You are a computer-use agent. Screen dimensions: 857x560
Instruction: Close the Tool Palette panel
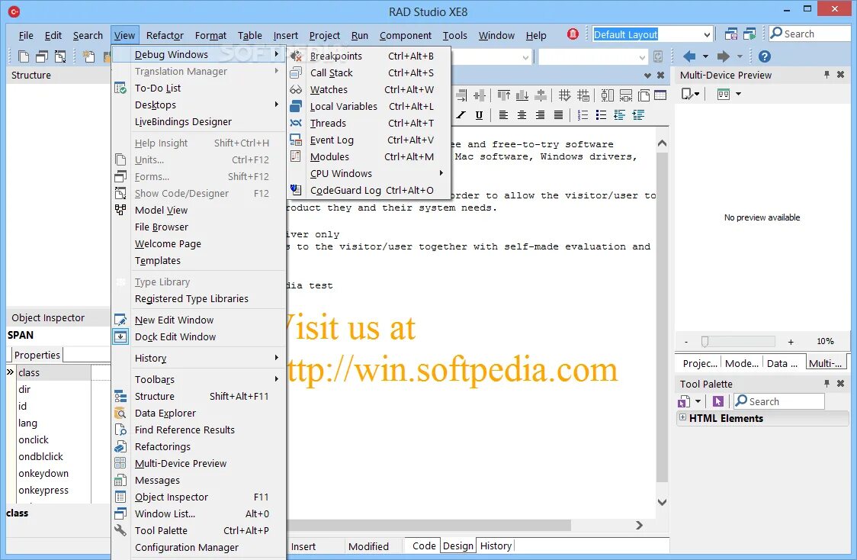click(840, 384)
